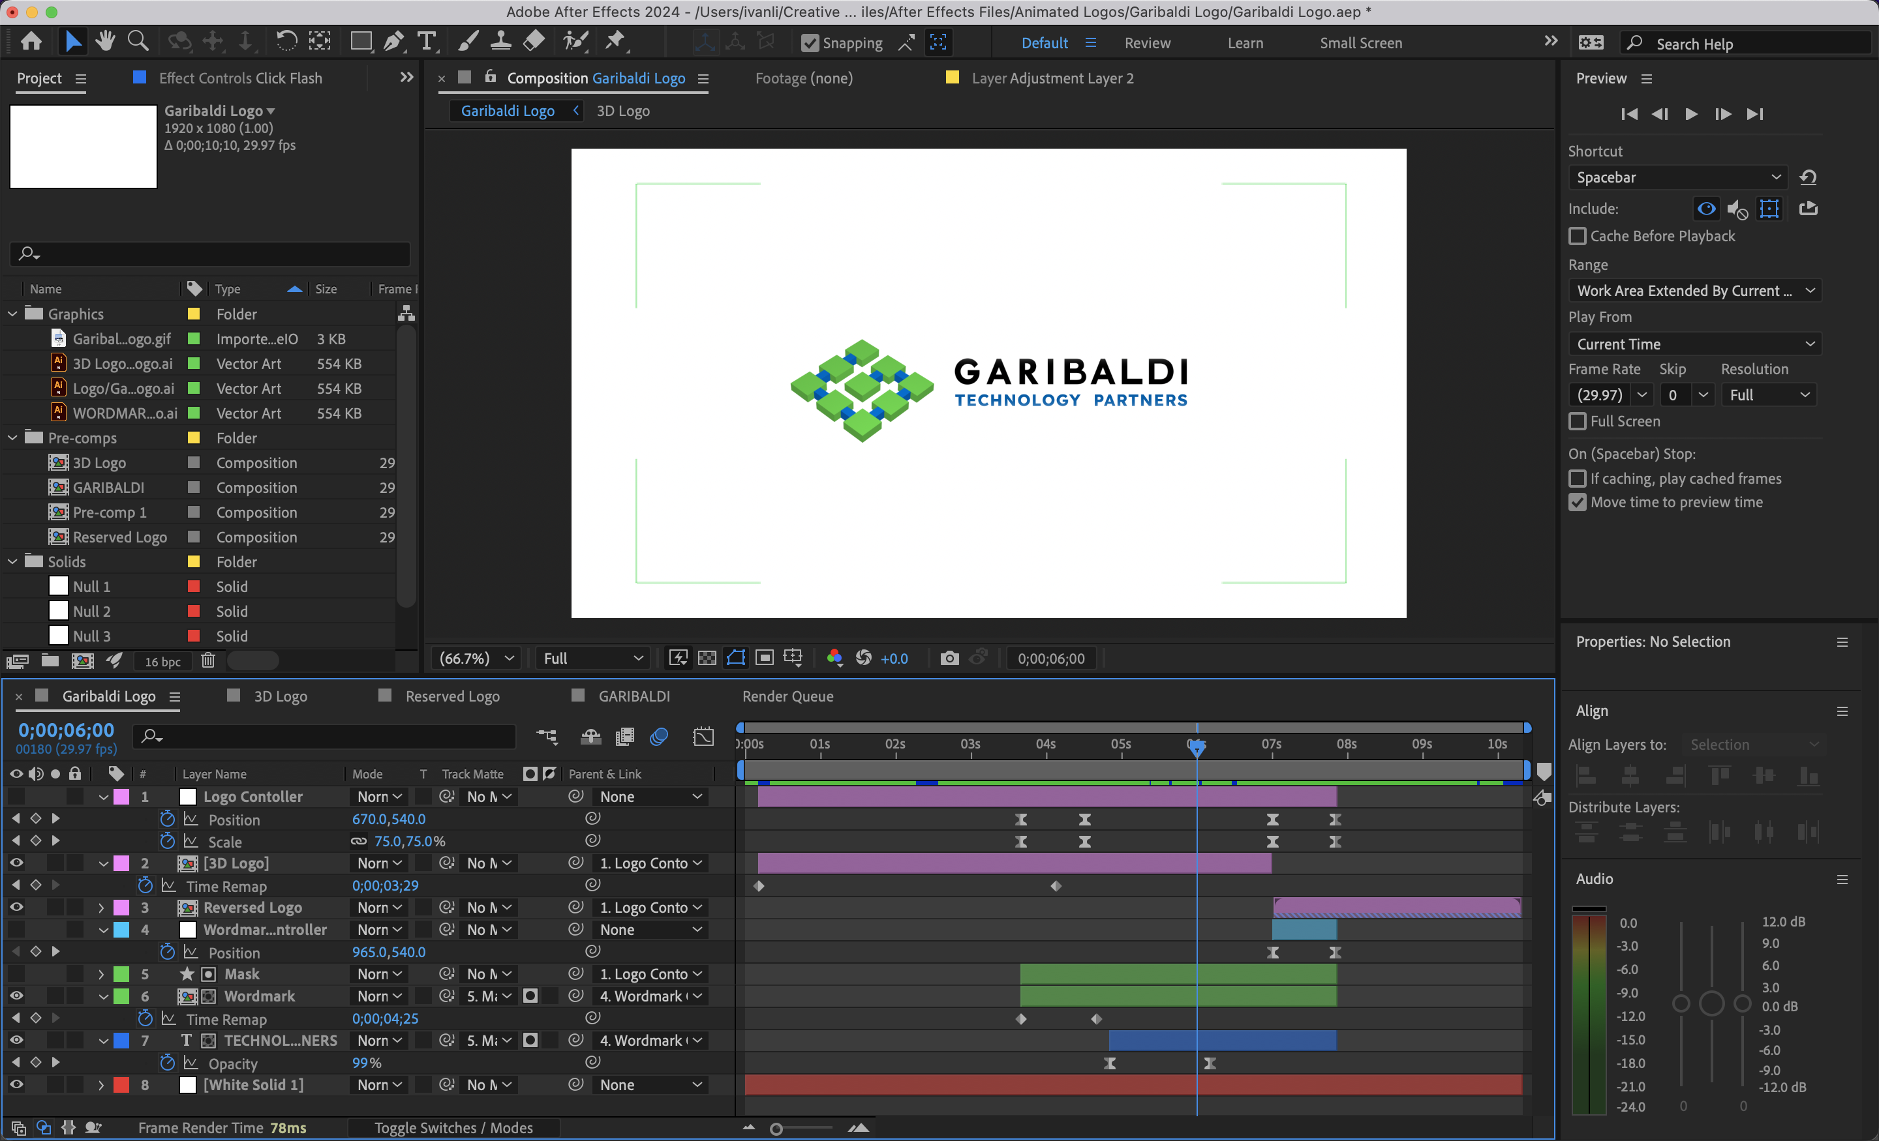
Task: Collapse the Graphics folder
Action: pos(13,314)
